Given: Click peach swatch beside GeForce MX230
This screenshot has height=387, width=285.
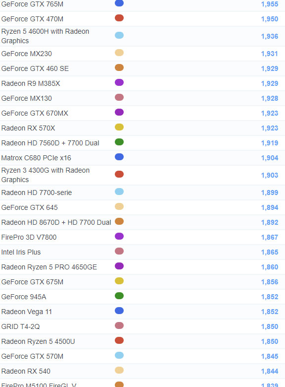Looking at the screenshot, I should (x=119, y=53).
